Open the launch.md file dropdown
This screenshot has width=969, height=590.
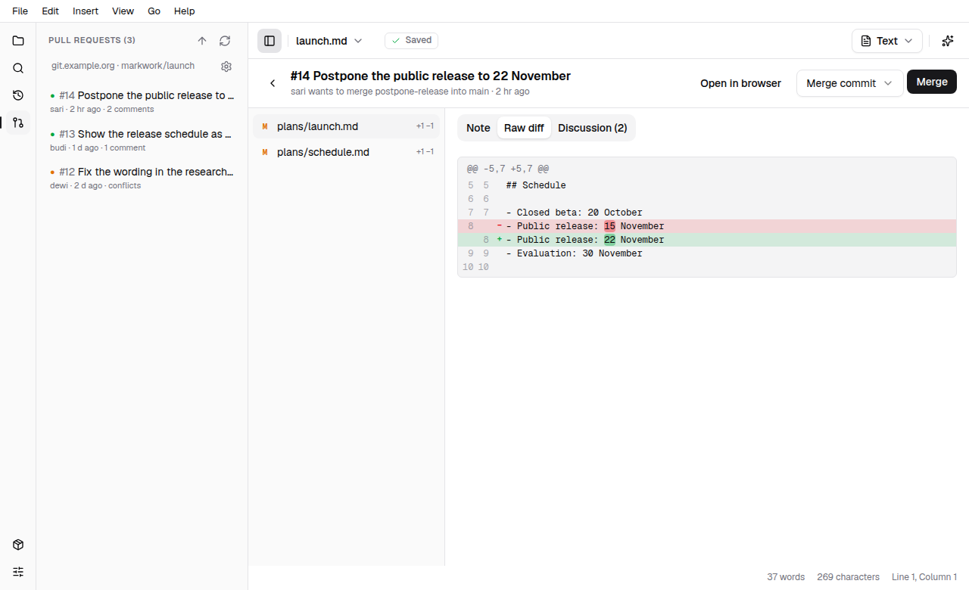coord(329,41)
